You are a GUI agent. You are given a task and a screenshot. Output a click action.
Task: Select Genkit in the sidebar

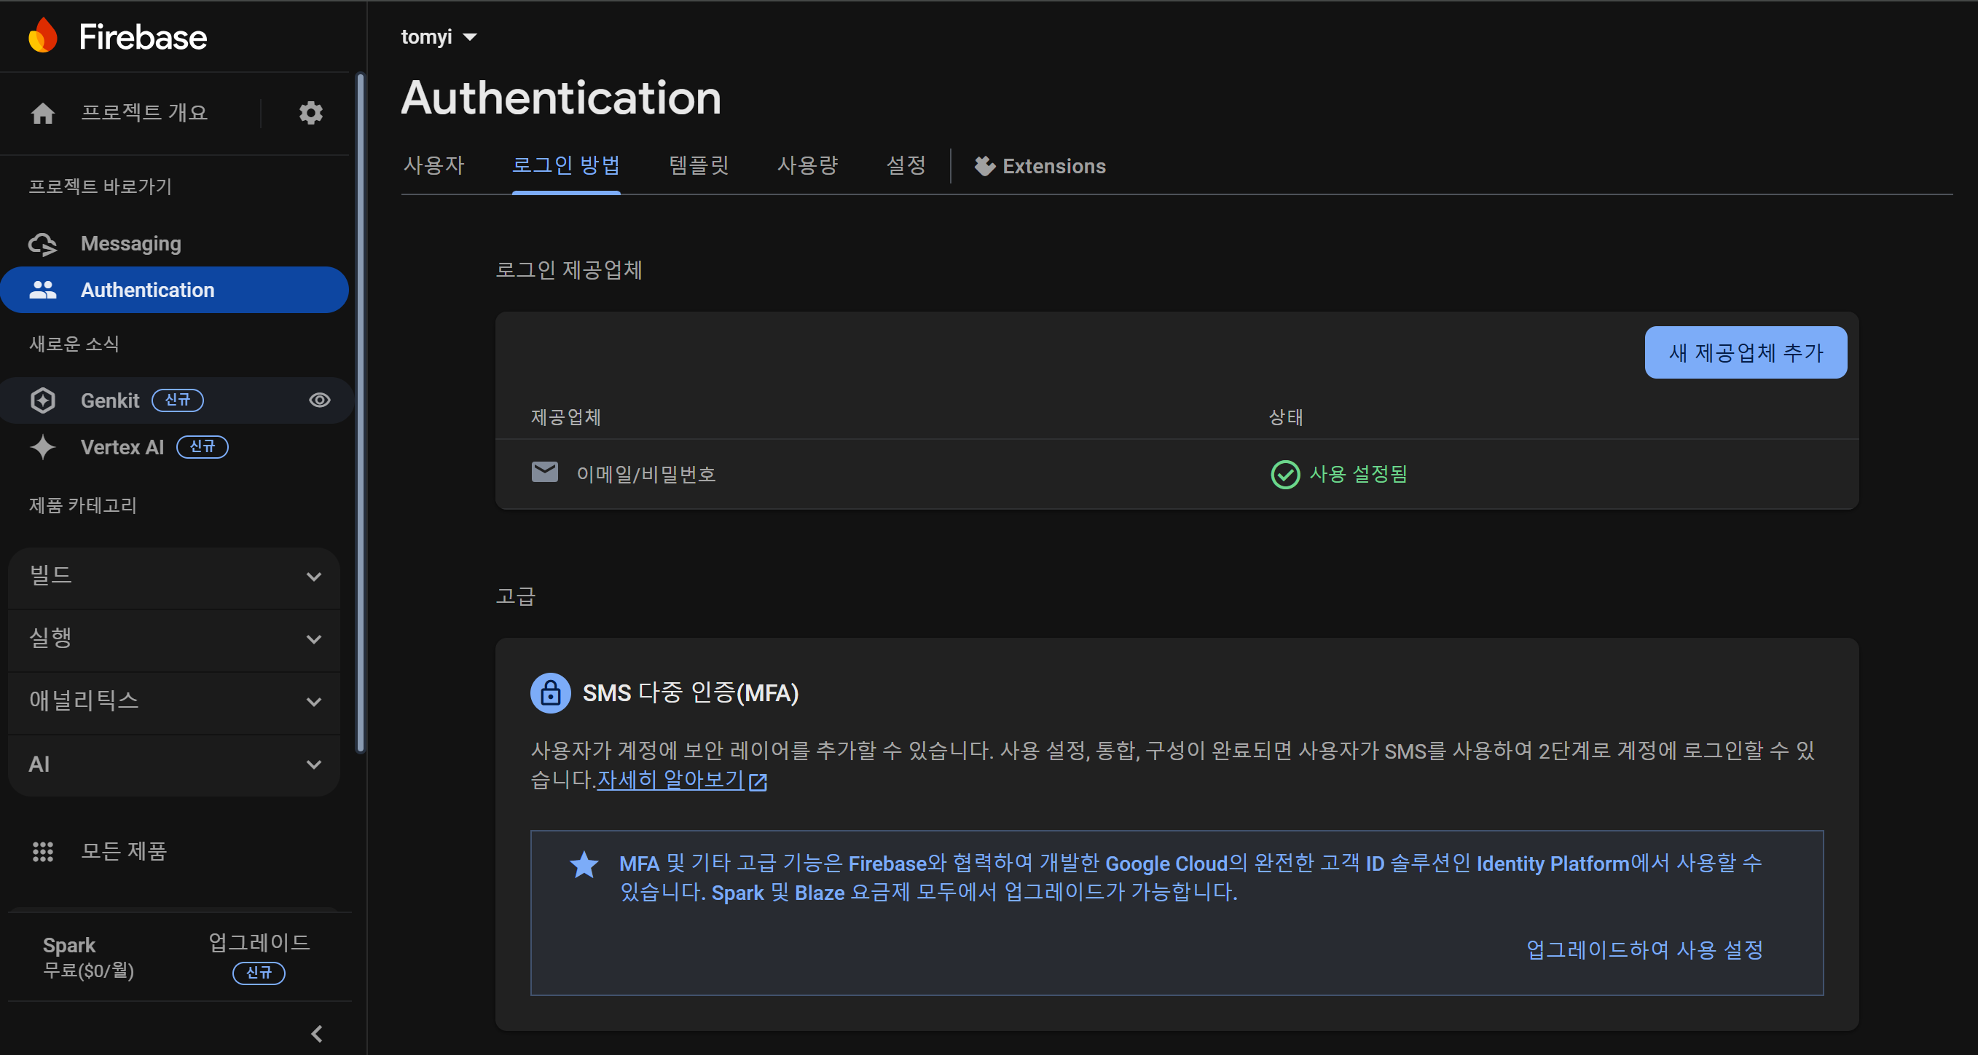[x=110, y=400]
